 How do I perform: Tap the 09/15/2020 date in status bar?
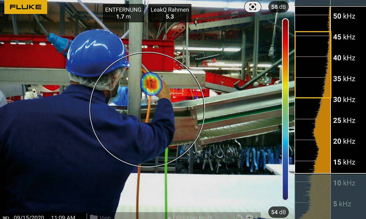click(29, 217)
